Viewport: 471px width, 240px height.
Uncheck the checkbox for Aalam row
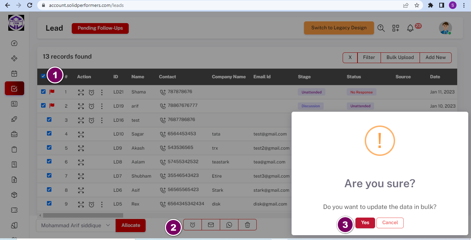pyautogui.click(x=49, y=161)
